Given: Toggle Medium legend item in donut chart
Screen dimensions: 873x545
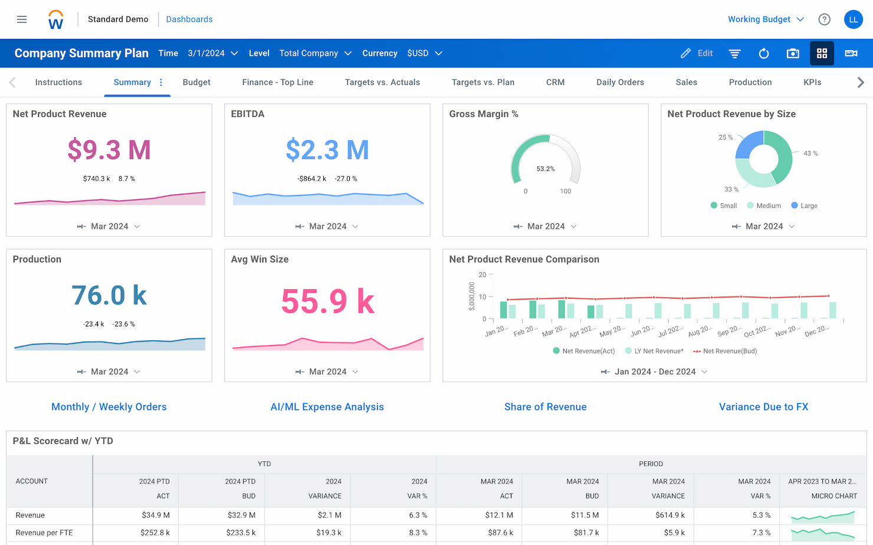Looking at the screenshot, I should [764, 206].
